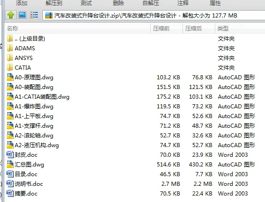Select file name A1-爆炸图.dwg
This screenshot has width=265, height=202.
[34, 107]
